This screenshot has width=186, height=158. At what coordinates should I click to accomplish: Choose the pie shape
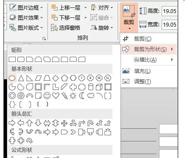[x=12, y=87]
